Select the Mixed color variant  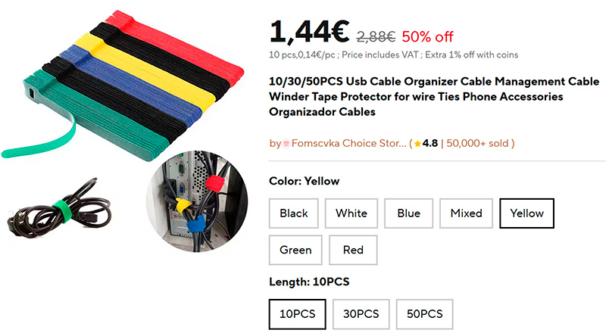(x=466, y=213)
